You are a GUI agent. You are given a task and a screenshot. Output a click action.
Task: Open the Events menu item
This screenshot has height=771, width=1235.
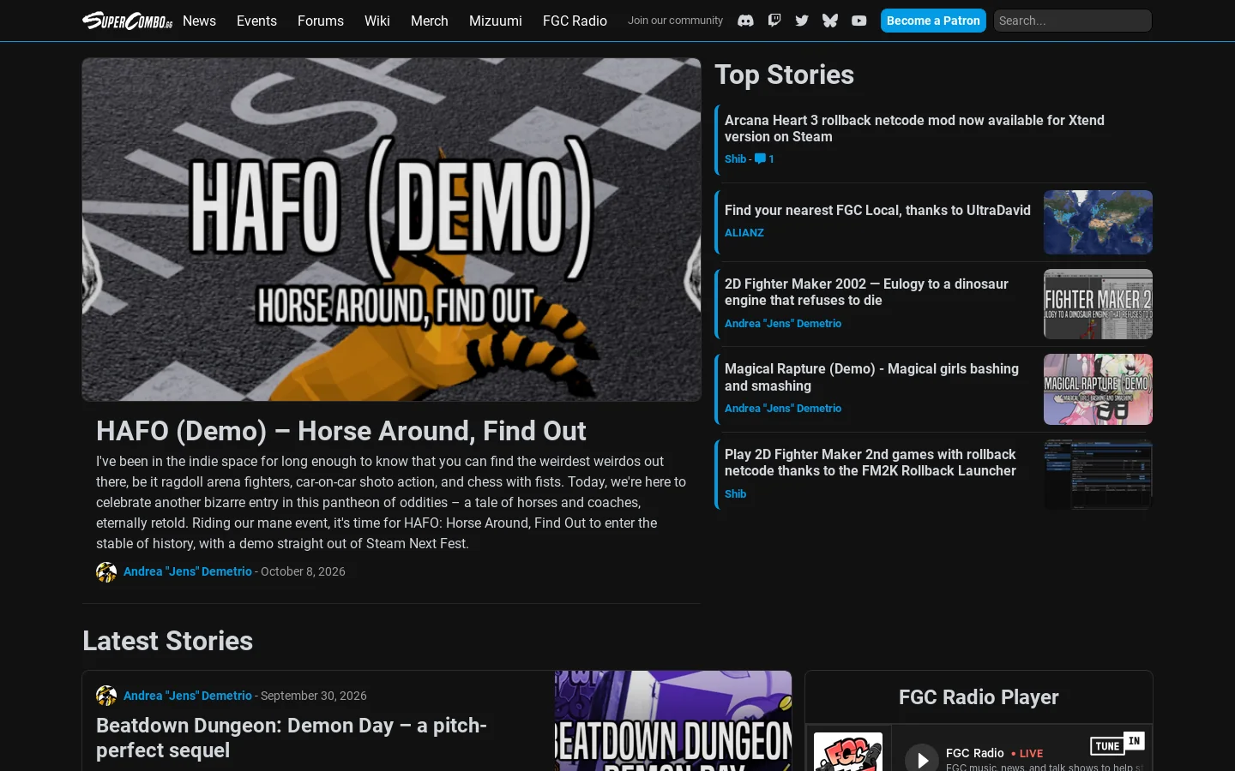[x=256, y=21]
